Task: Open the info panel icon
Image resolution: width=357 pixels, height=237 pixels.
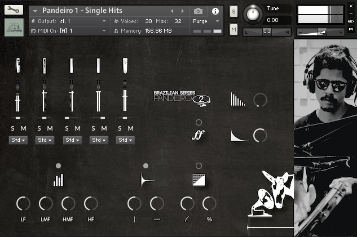Action: pyautogui.click(x=215, y=11)
